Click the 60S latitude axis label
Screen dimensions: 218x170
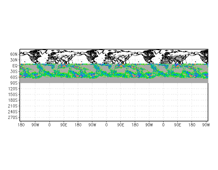click(14, 77)
